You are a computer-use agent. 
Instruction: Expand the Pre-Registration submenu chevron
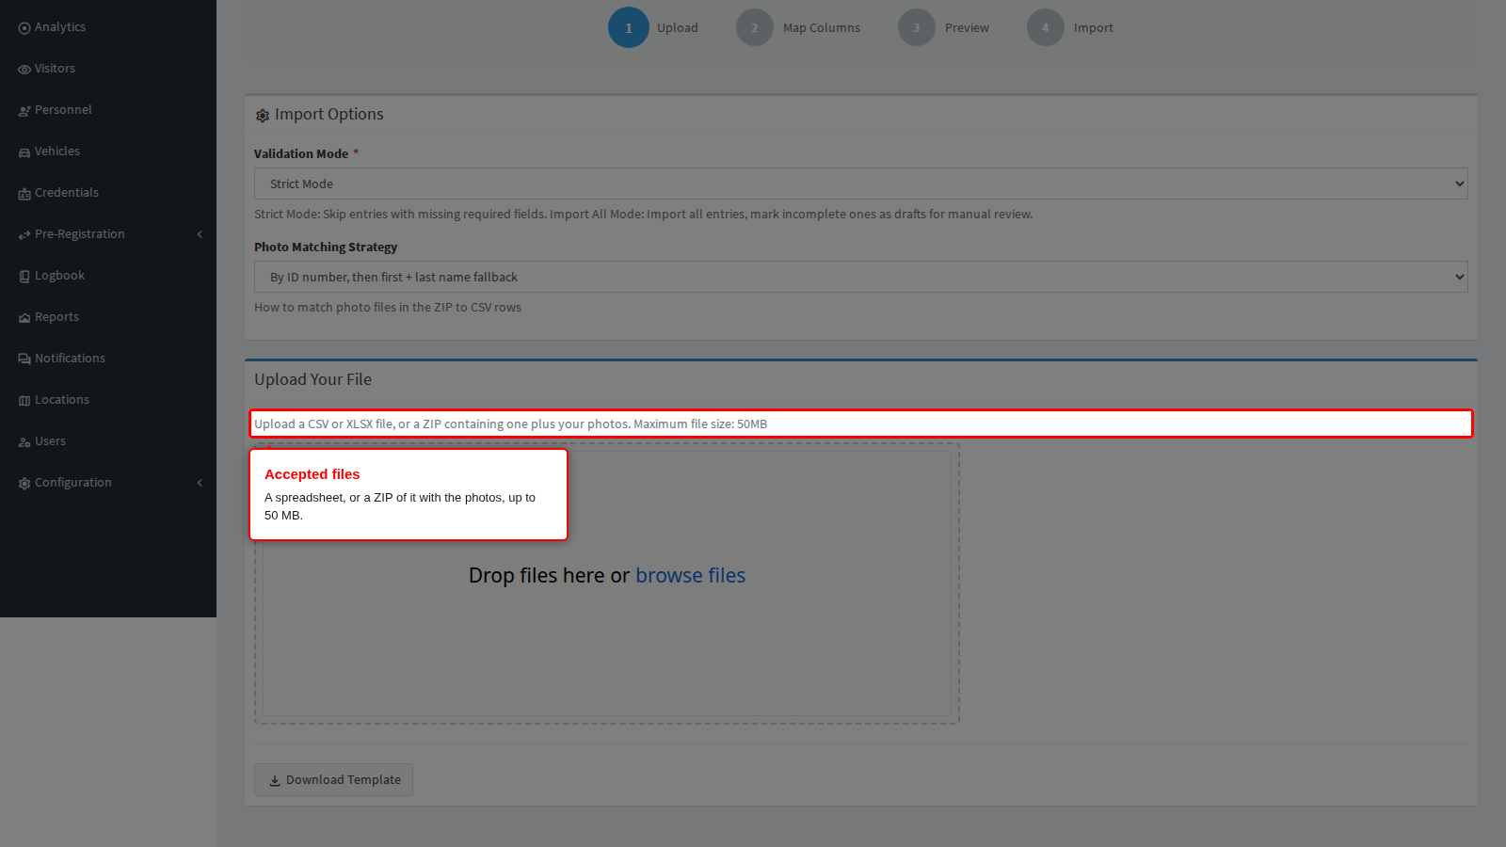[x=200, y=234]
